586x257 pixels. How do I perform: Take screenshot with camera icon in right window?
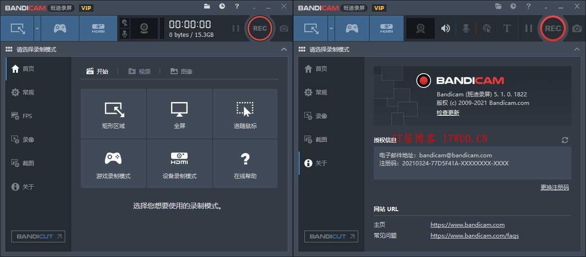click(577, 28)
